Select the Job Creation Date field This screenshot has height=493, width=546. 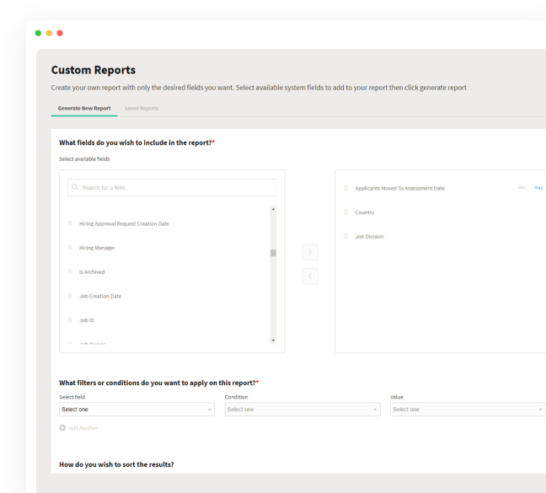coord(100,297)
